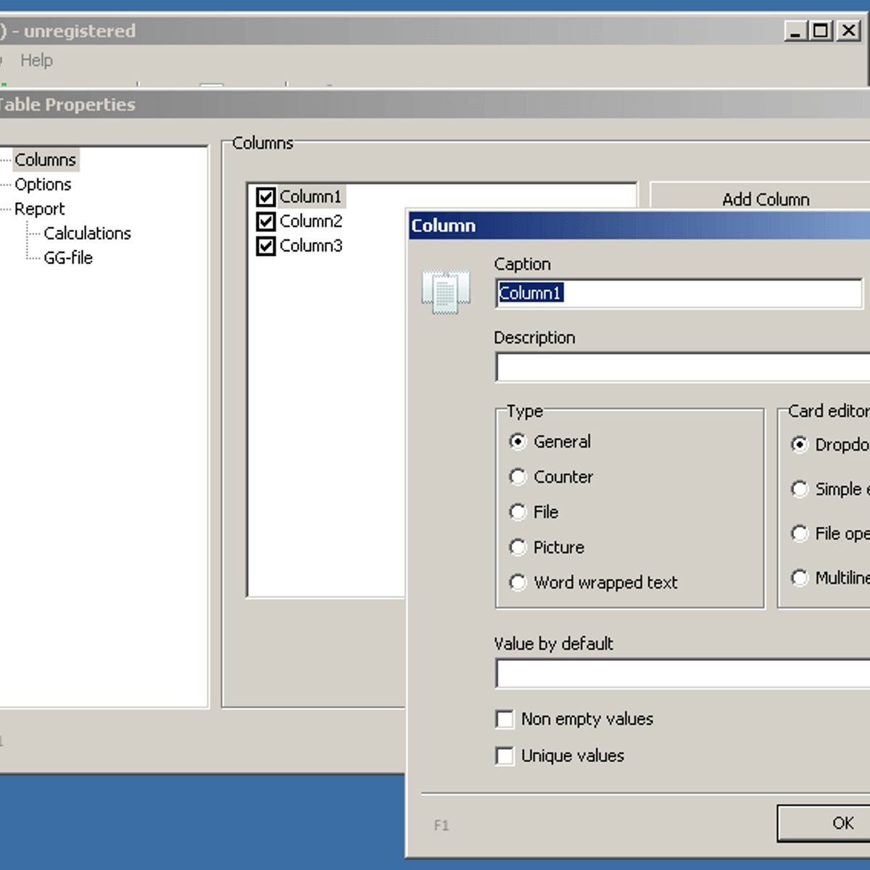This screenshot has height=870, width=870.
Task: Select Report in the properties tree
Action: (x=39, y=209)
